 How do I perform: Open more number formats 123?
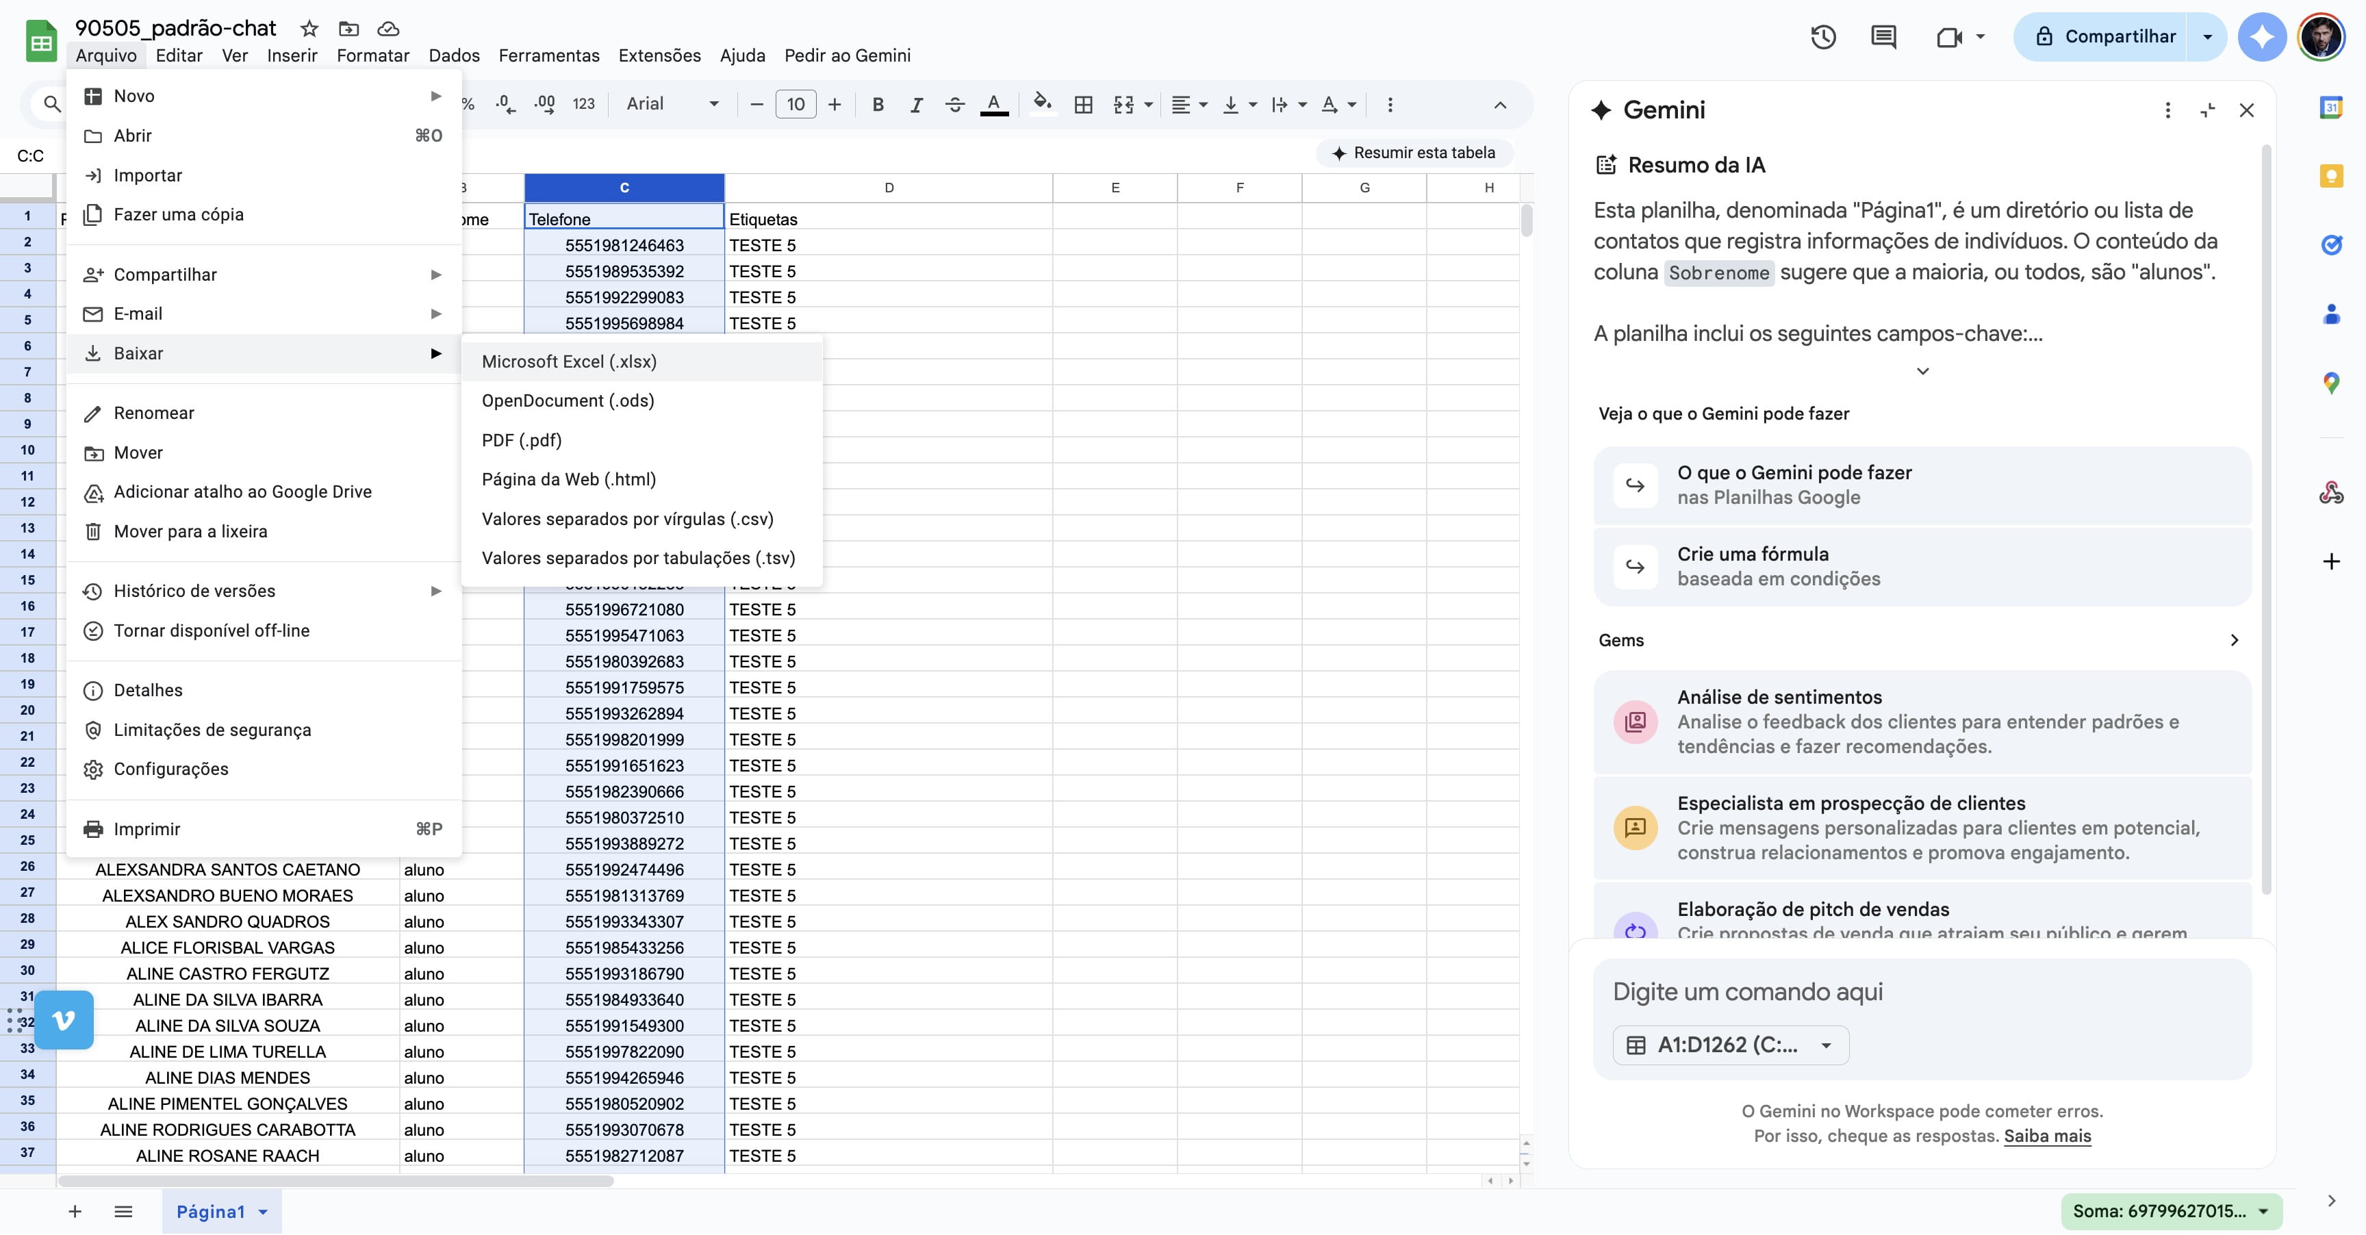(583, 105)
